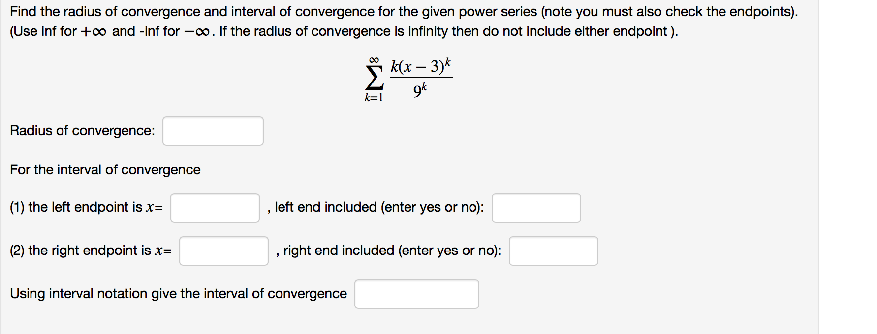The height and width of the screenshot is (334, 877).
Task: Click the '(1) the left endpoint is x=' label
Action: click(x=86, y=207)
